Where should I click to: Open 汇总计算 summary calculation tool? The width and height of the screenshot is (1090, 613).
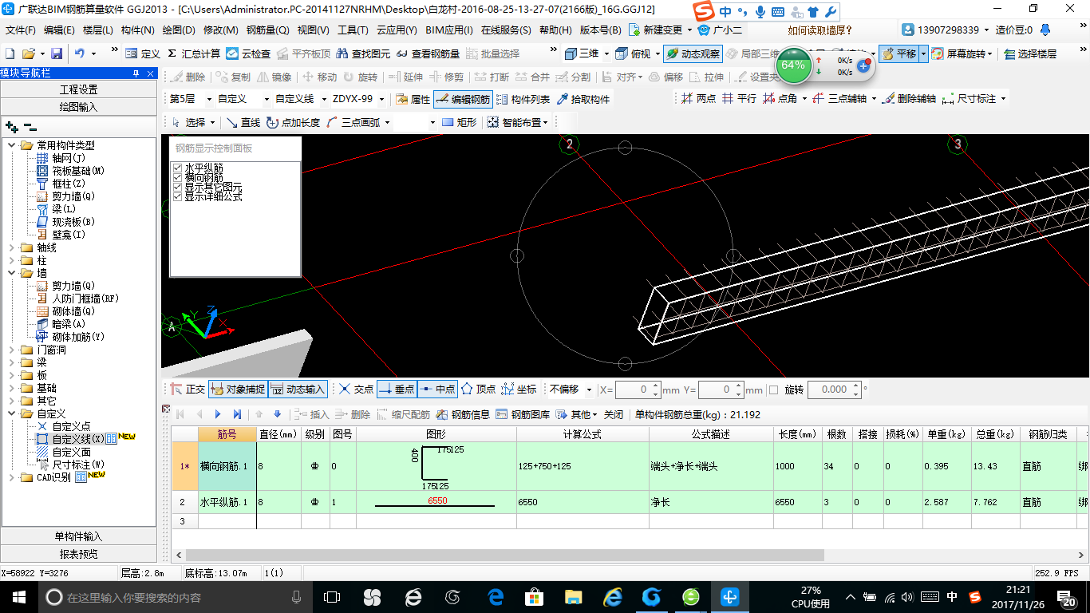(x=194, y=53)
